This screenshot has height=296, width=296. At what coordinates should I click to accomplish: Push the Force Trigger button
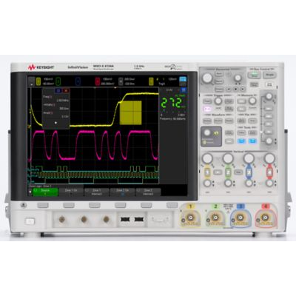pos(229,101)
